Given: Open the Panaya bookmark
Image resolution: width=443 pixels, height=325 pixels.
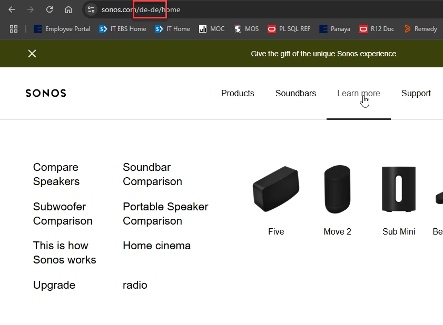Looking at the screenshot, I should [x=335, y=29].
